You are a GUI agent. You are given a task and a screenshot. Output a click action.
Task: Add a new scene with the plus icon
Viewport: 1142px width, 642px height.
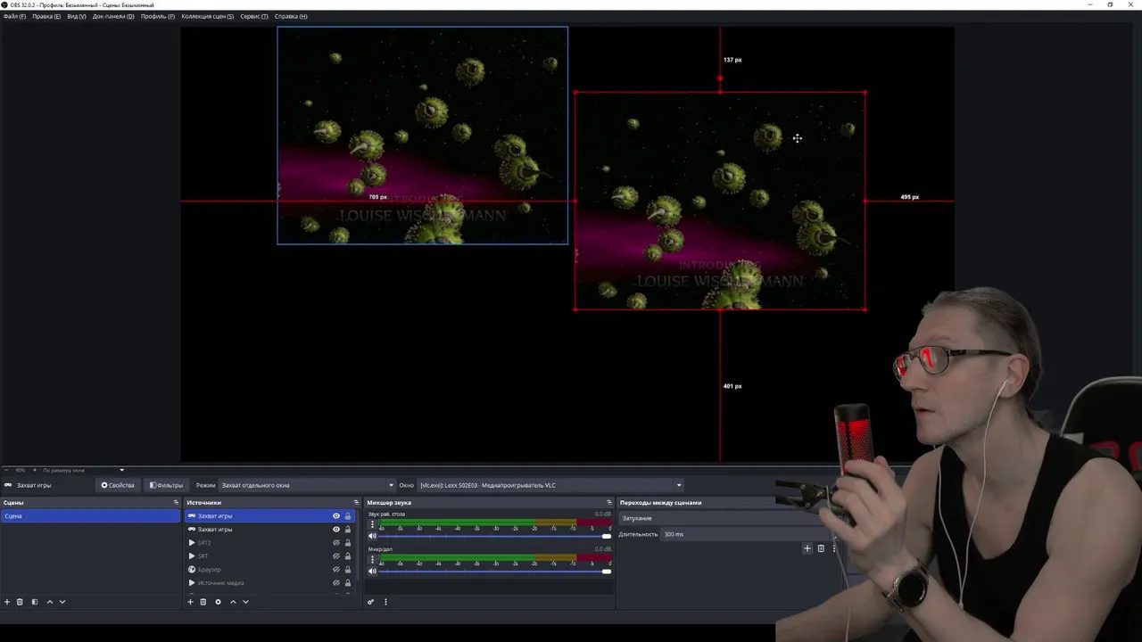pyautogui.click(x=7, y=602)
